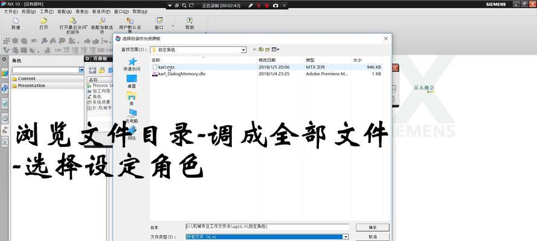
Task: Open the 装配(A) menu
Action: coord(65,11)
